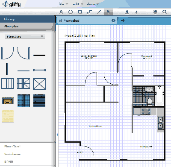Screen dimensions: 171x167
Task: Select the Bedroom 2 door arc
Action: 125,60
